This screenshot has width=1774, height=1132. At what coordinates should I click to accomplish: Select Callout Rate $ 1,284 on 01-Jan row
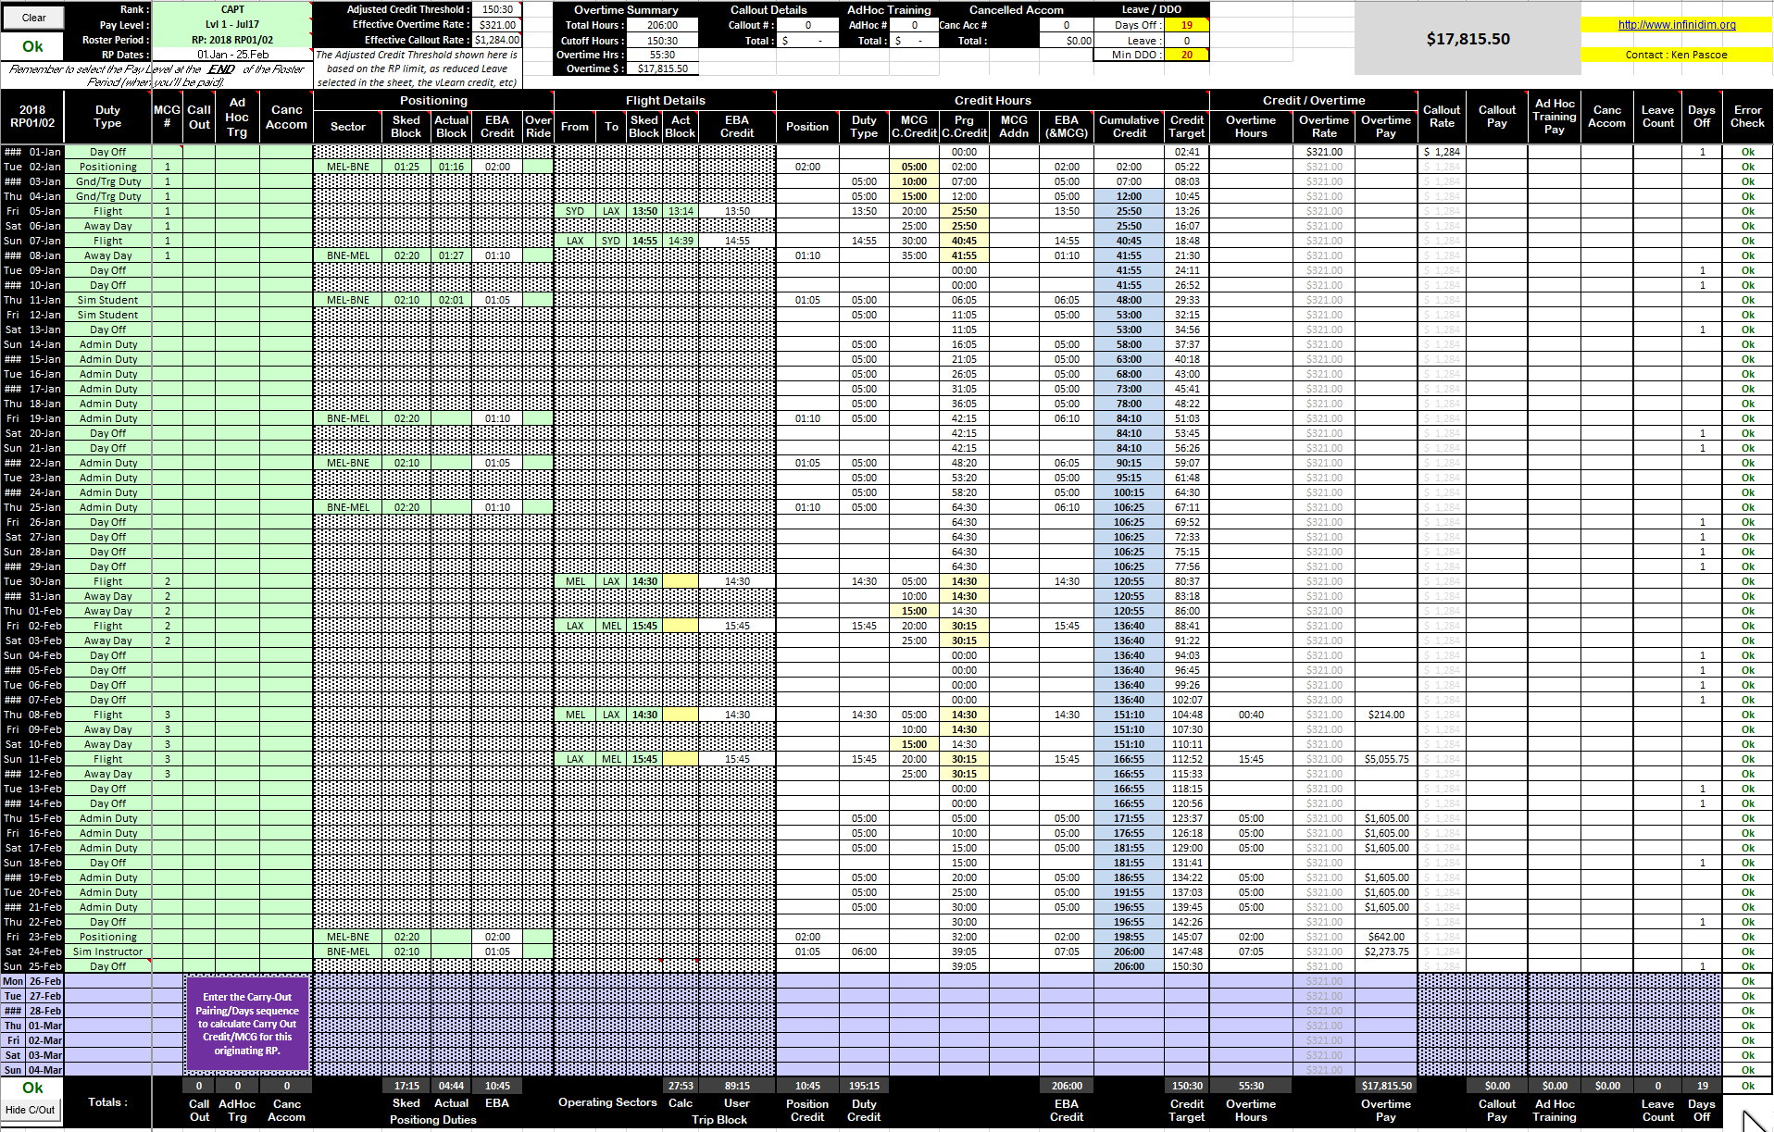point(1442,152)
